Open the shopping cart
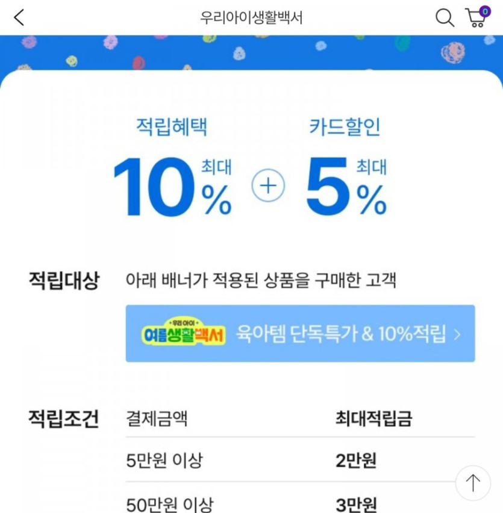The width and height of the screenshot is (503, 513). point(475,19)
